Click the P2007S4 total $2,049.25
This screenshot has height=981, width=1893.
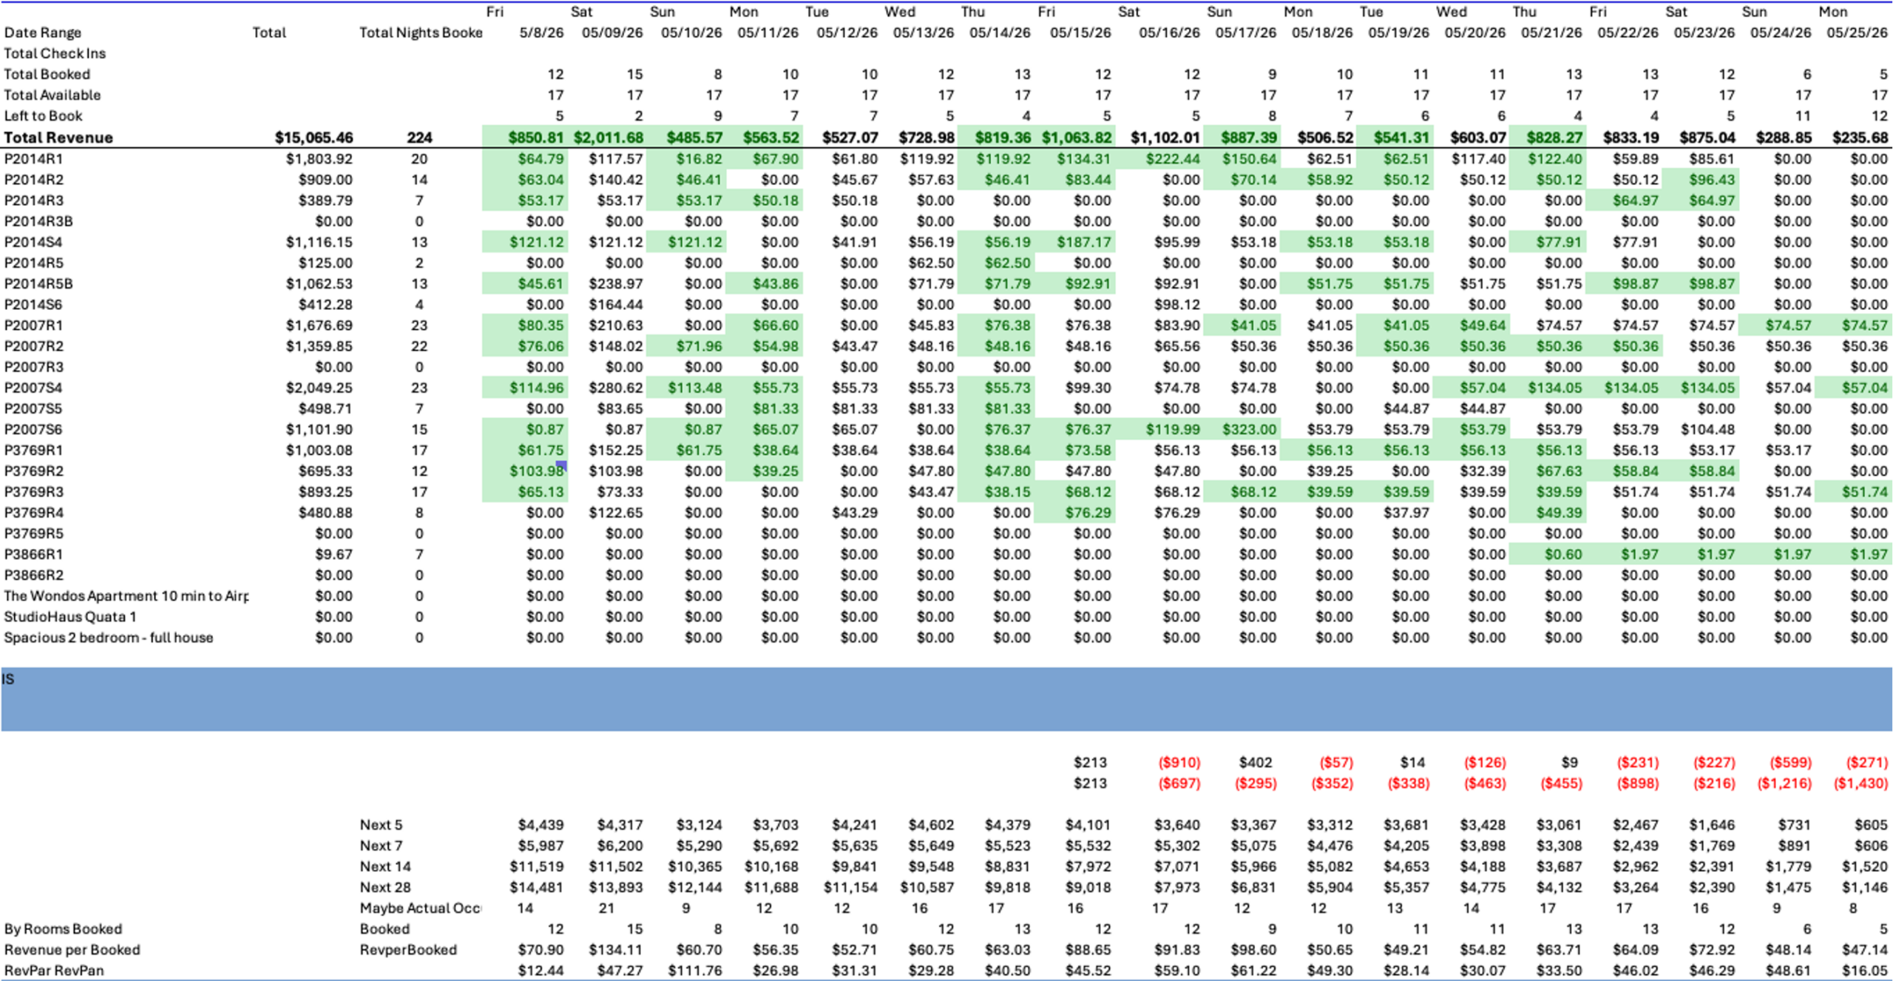[319, 388]
